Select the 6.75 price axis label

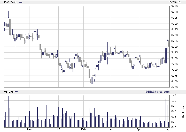pyautogui.click(x=174, y=76)
